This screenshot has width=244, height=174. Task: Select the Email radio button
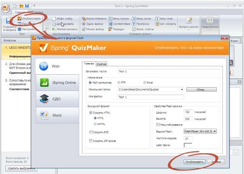point(145,83)
